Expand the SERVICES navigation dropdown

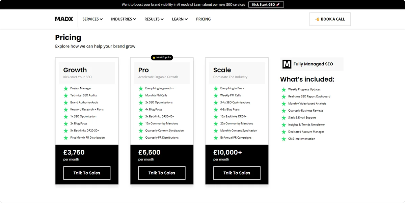[92, 19]
